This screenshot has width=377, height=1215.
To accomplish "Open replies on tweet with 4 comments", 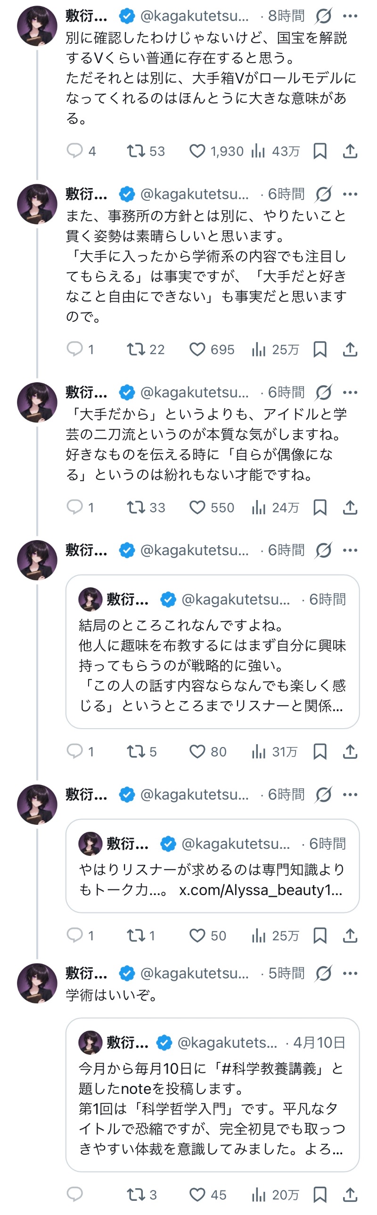I will [x=81, y=151].
